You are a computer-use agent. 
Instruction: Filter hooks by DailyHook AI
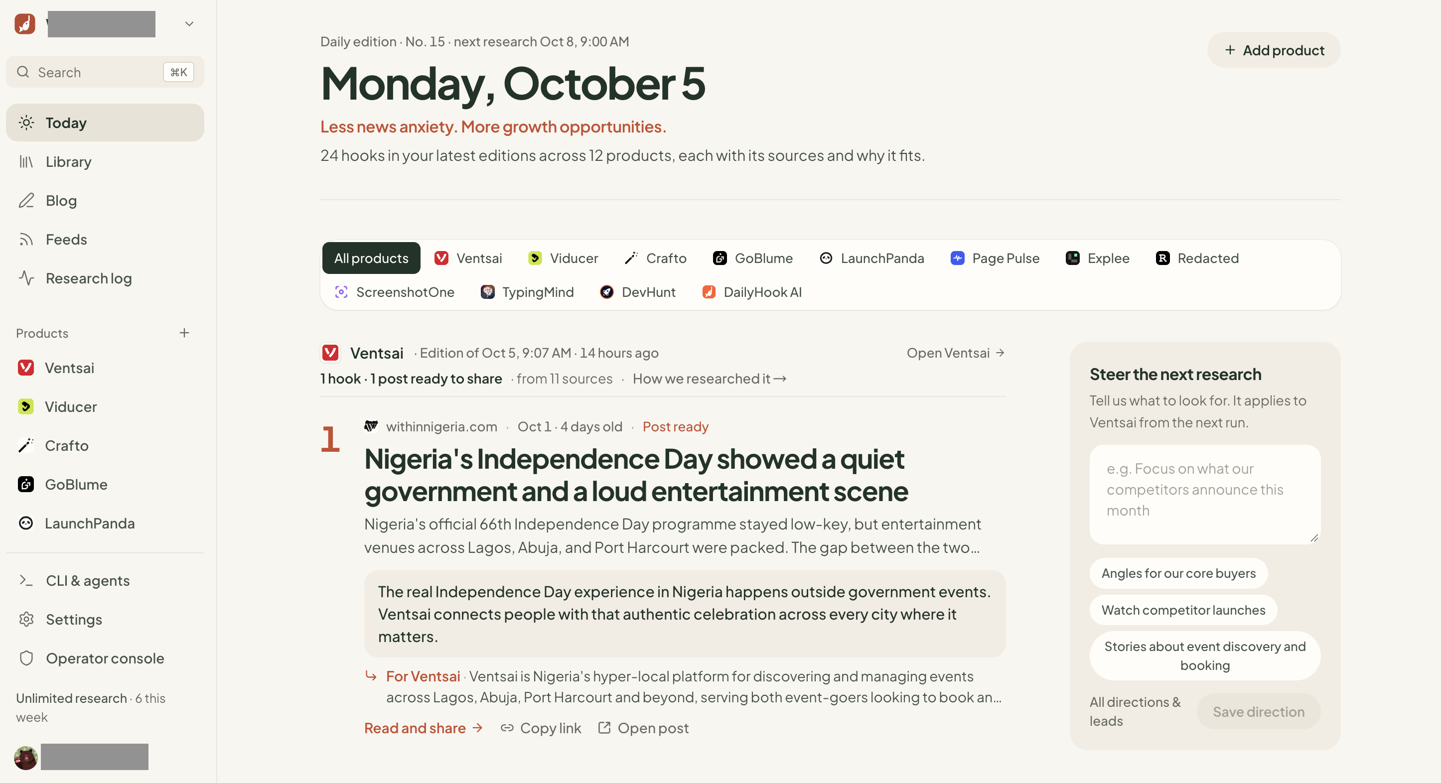751,292
